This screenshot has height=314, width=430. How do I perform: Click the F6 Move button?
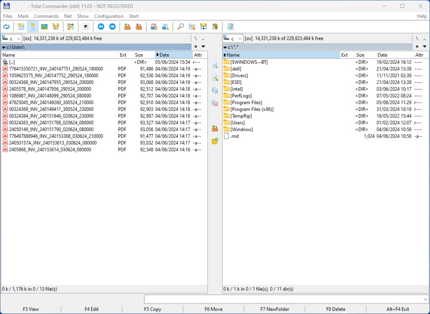[x=214, y=309]
